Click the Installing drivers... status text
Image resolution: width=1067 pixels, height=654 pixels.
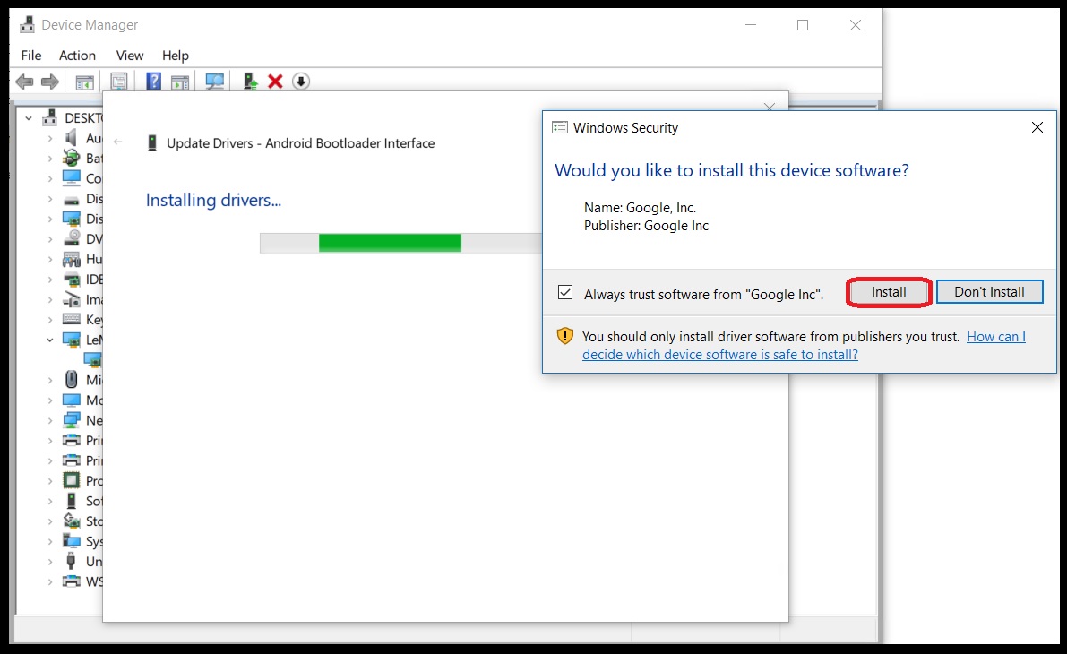coord(213,200)
